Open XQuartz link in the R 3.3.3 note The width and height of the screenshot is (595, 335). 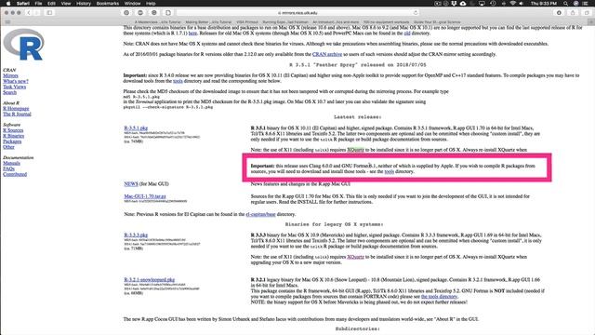tap(355, 257)
